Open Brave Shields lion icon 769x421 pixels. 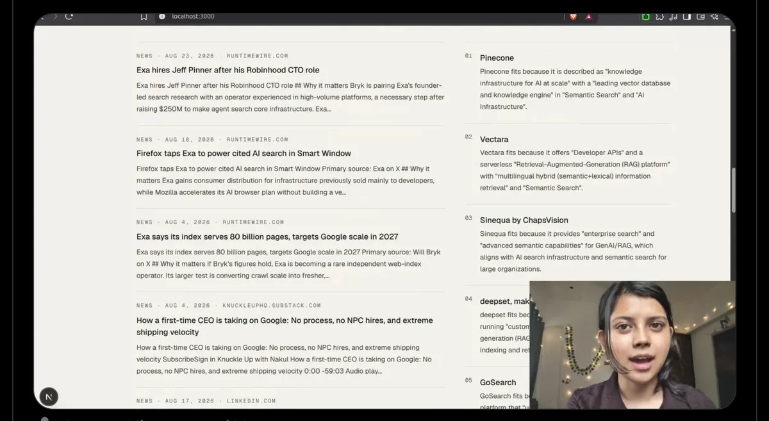click(574, 17)
